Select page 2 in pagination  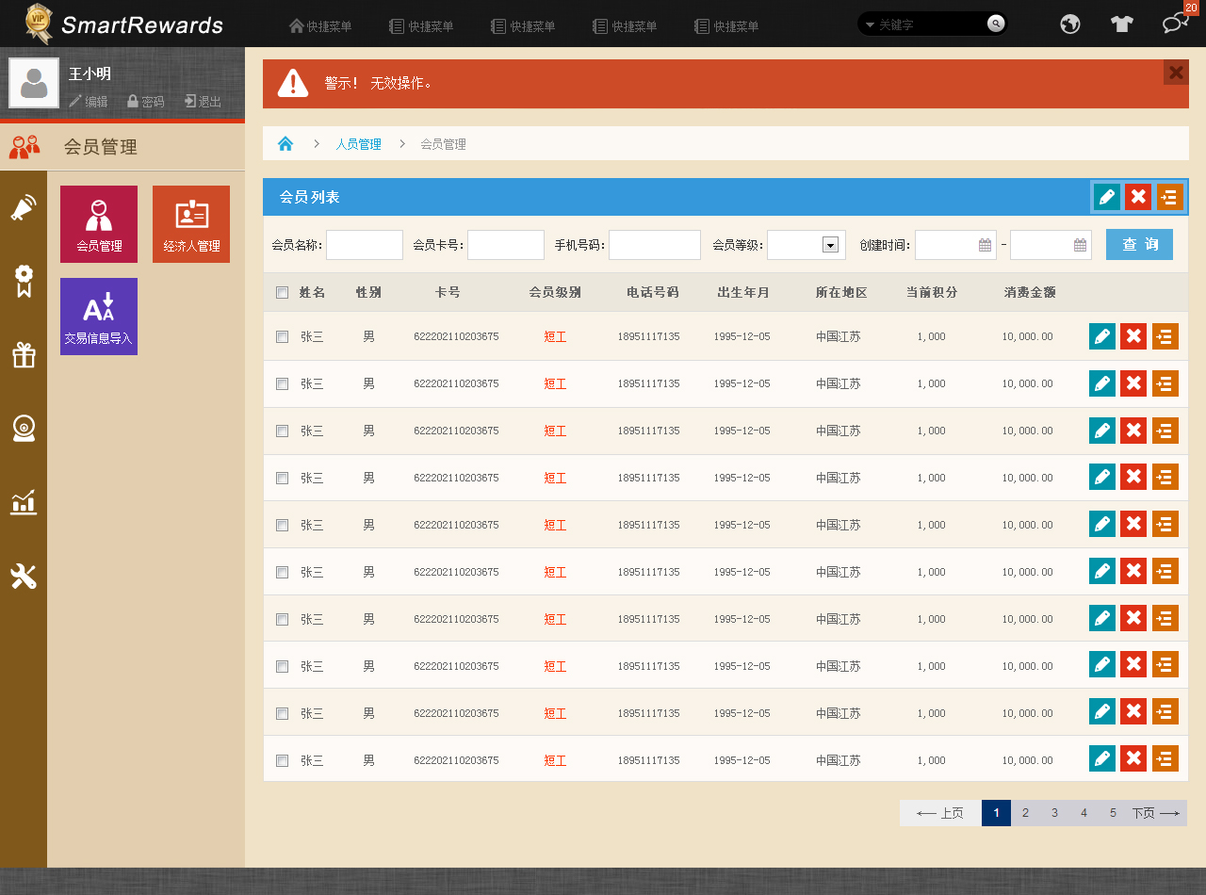[x=1025, y=813]
